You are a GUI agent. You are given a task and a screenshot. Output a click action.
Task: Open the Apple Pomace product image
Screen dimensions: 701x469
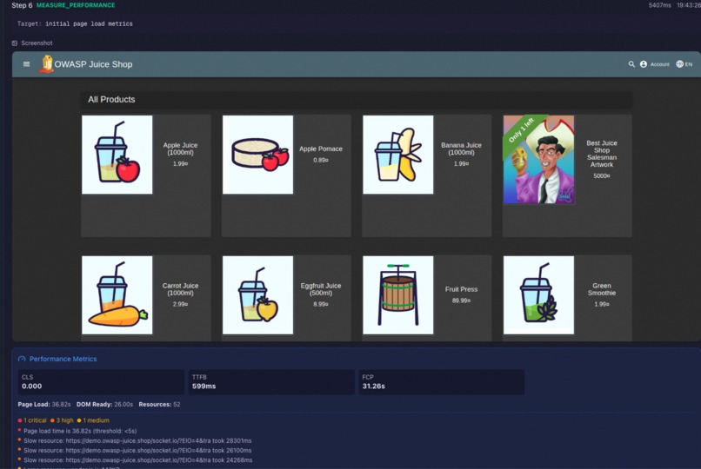[258, 155]
